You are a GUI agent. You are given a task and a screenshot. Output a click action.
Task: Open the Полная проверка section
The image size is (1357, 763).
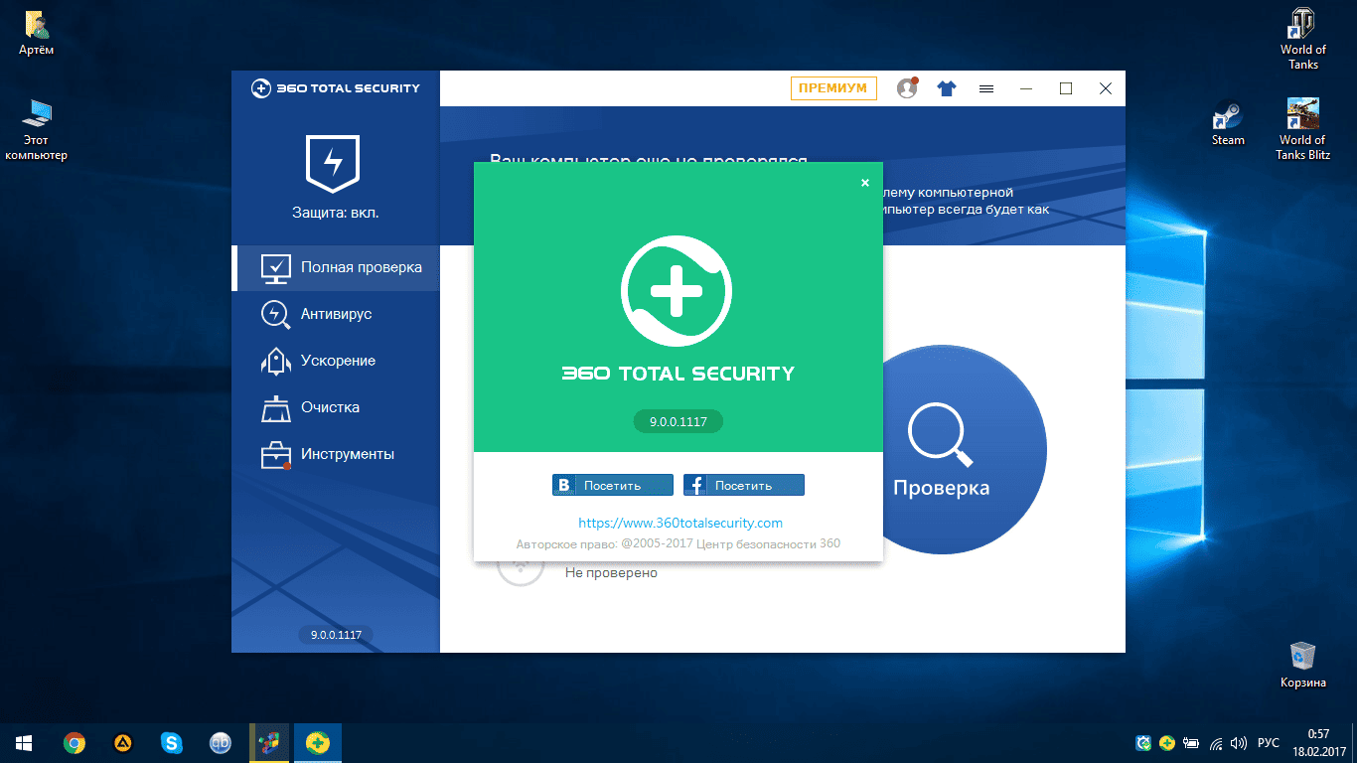point(336,267)
